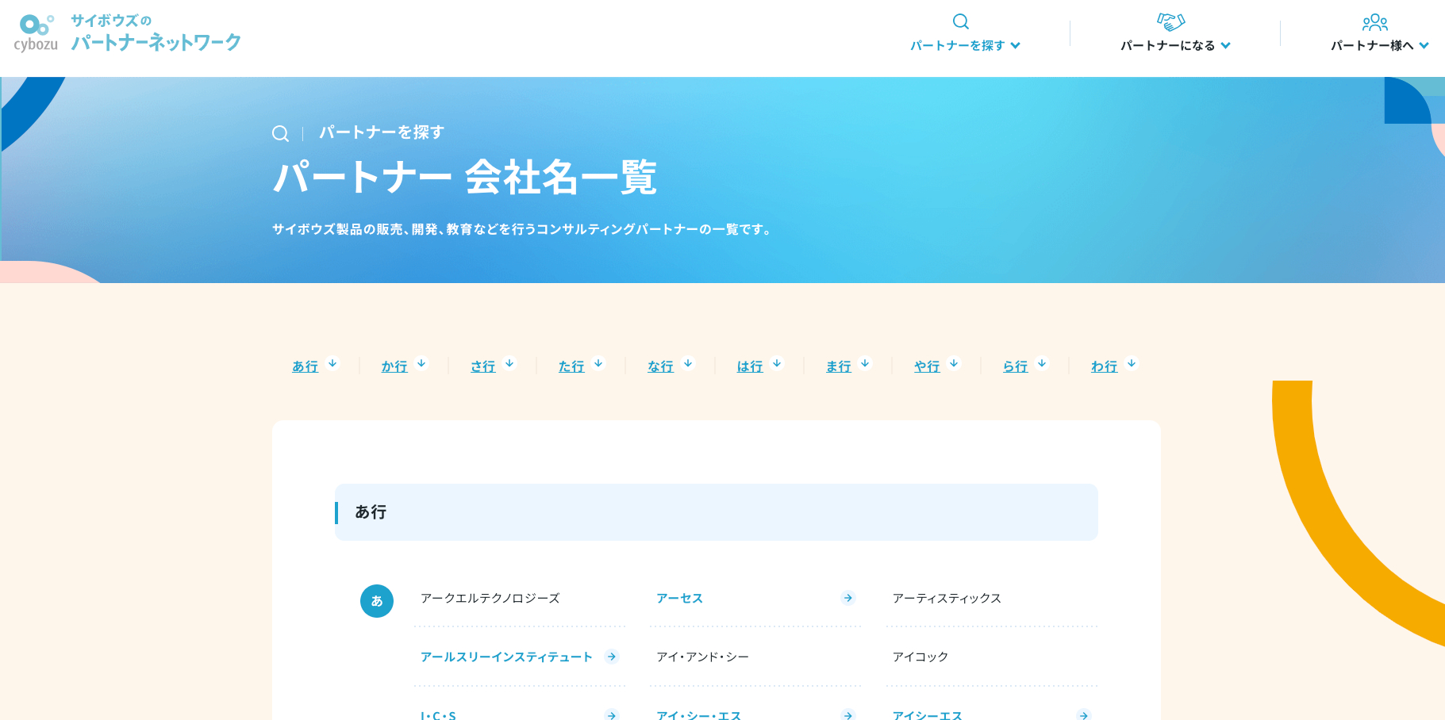The width and height of the screenshot is (1445, 720).
Task: Click the パートナー 会社名一覧 page title
Action: [x=465, y=177]
